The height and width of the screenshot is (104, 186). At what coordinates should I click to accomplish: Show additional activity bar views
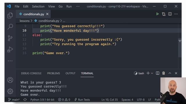(10, 61)
